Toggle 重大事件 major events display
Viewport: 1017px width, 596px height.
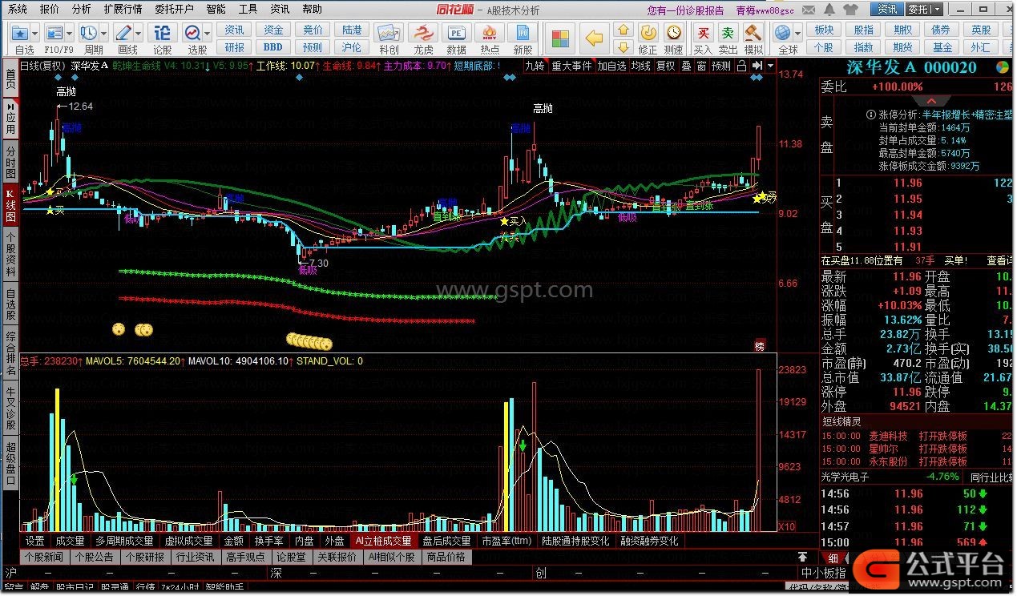tap(571, 66)
